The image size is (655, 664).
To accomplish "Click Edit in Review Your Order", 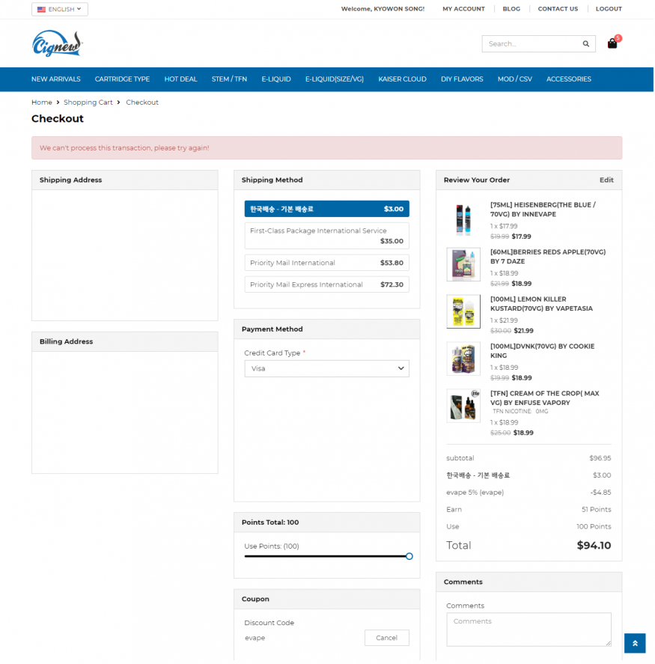I will pyautogui.click(x=608, y=180).
